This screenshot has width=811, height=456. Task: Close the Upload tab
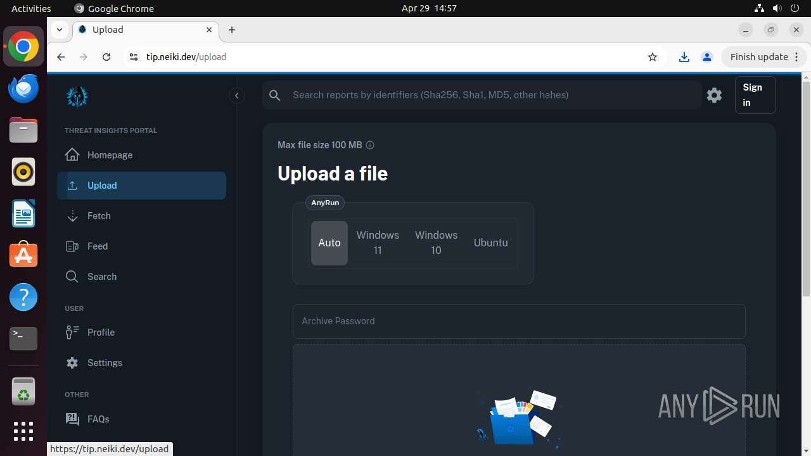(x=209, y=30)
